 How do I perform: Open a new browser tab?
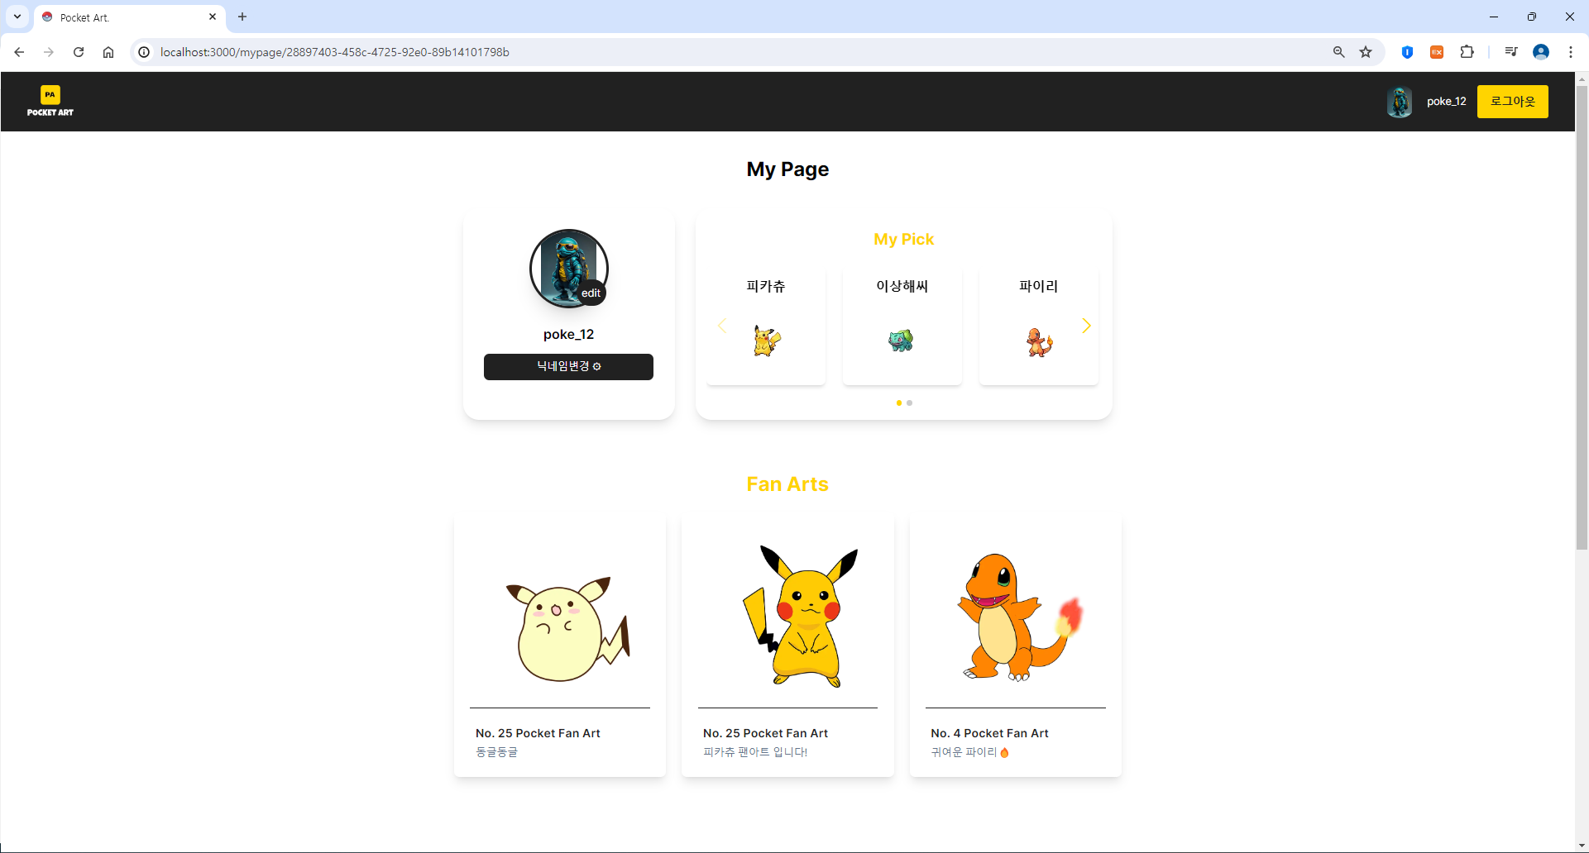click(242, 17)
